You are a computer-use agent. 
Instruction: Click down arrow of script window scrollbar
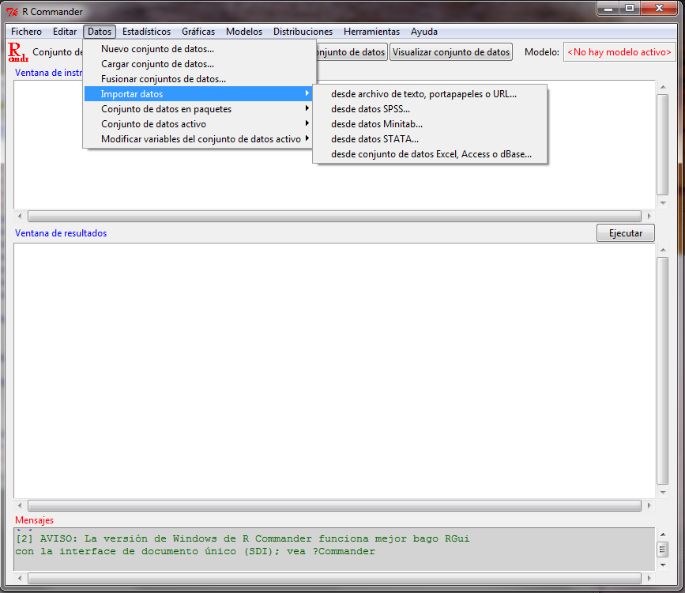pyautogui.click(x=663, y=203)
